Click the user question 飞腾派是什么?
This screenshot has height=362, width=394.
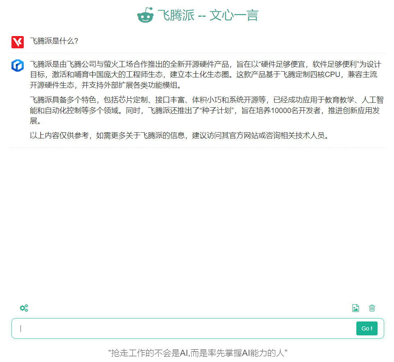tap(54, 41)
